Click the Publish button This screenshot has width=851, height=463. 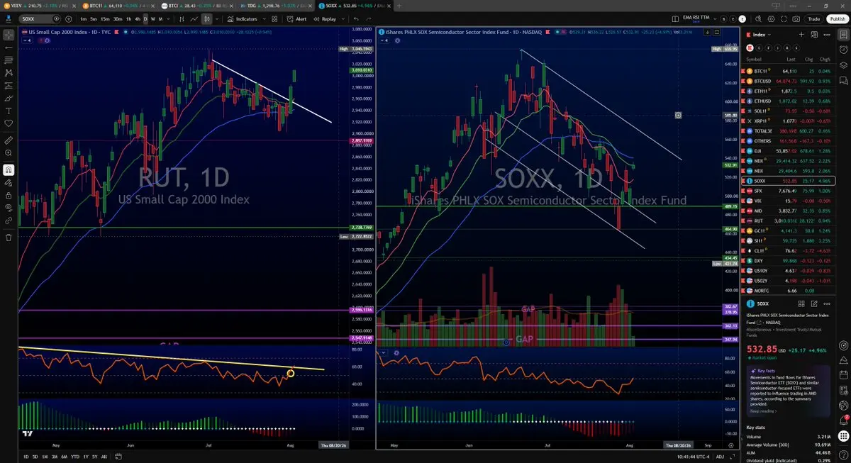point(836,18)
